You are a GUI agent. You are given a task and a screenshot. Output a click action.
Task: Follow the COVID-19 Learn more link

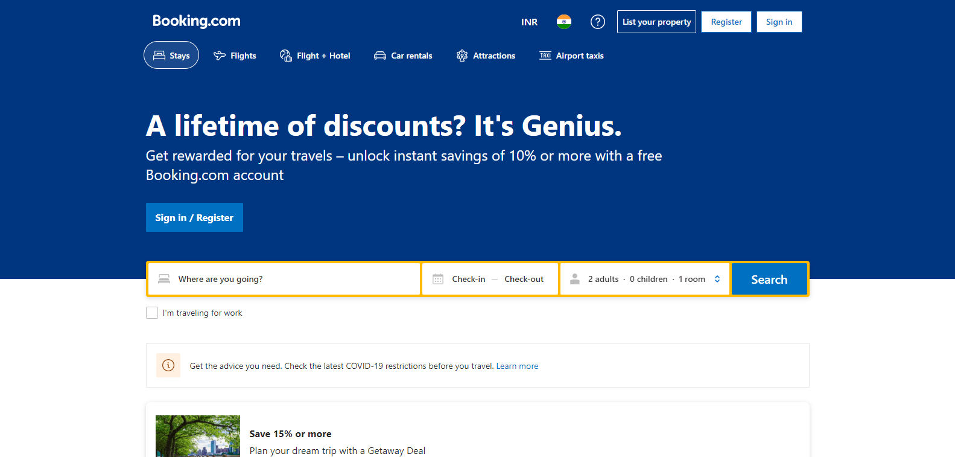click(x=517, y=366)
